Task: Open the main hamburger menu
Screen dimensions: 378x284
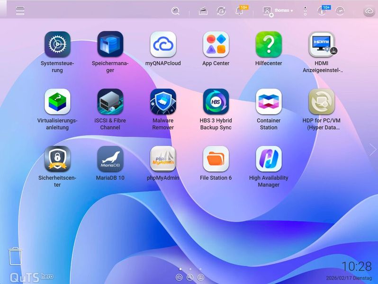Action: 20,10
